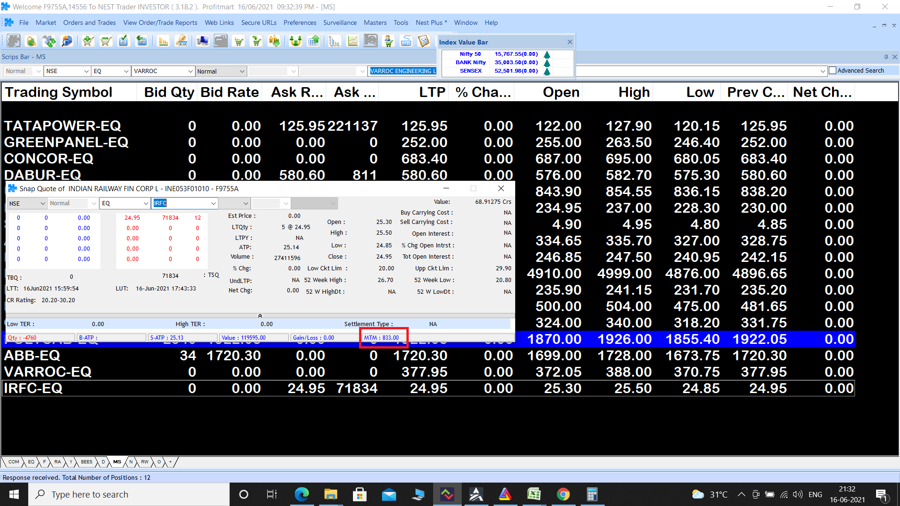Open Snap Quote EQ series dropdown
900x506 pixels.
coord(146,203)
